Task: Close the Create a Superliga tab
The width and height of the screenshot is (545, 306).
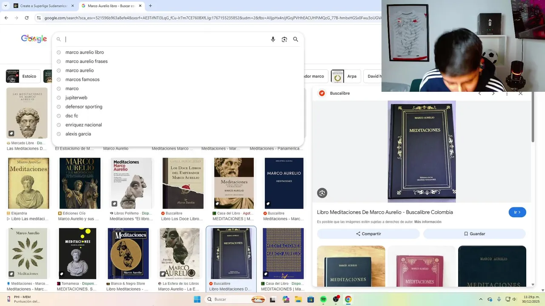Action: (x=72, y=6)
